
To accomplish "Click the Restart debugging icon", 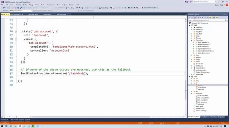I will [82, 8].
